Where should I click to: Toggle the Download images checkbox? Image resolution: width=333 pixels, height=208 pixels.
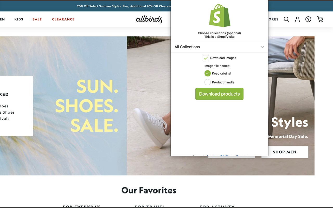point(206,58)
